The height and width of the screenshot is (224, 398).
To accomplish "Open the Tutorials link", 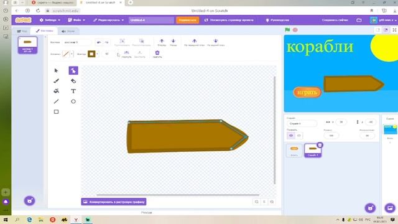I will tap(277, 20).
